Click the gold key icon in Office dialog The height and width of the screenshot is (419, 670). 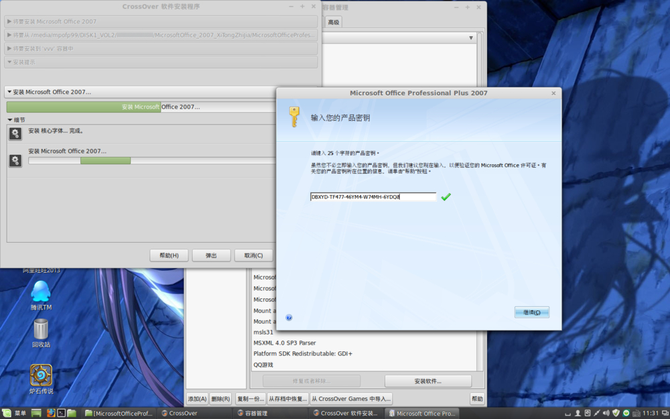pyautogui.click(x=294, y=117)
